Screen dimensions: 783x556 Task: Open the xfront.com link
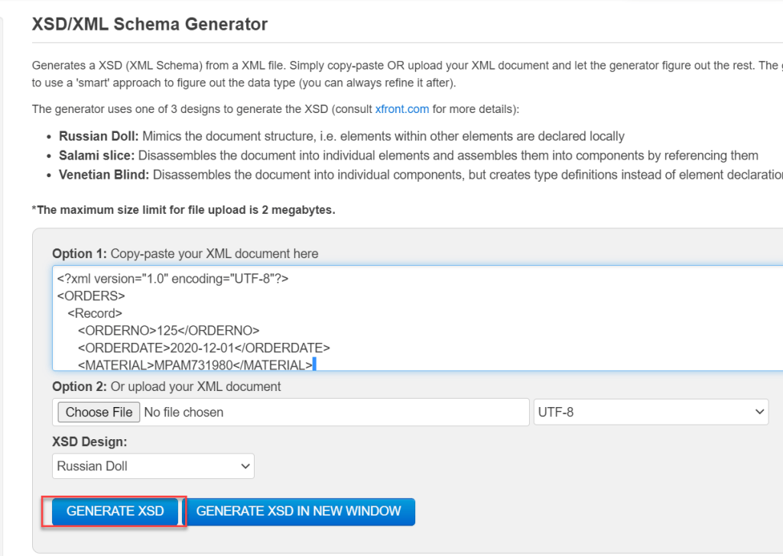[x=402, y=109]
